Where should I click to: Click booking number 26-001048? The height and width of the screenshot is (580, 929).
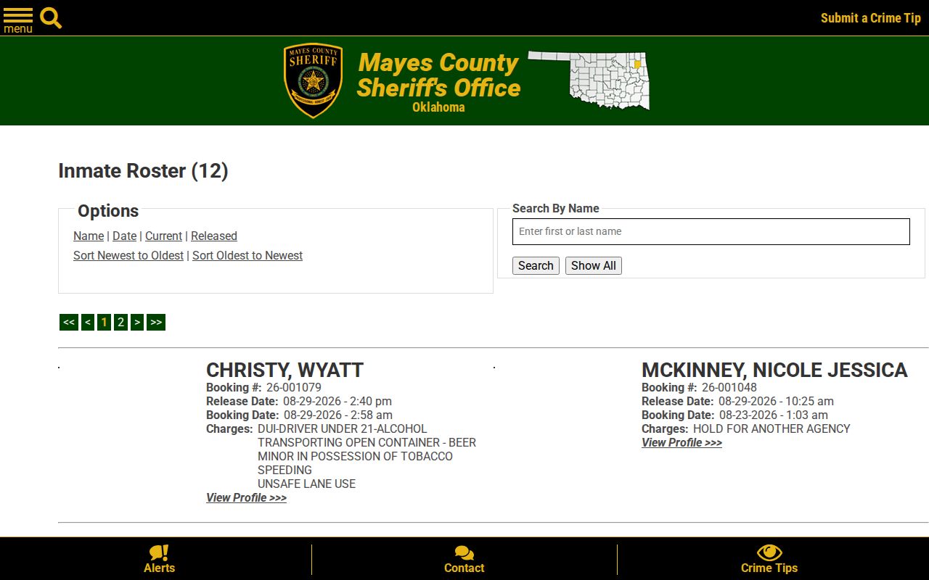[x=729, y=387]
